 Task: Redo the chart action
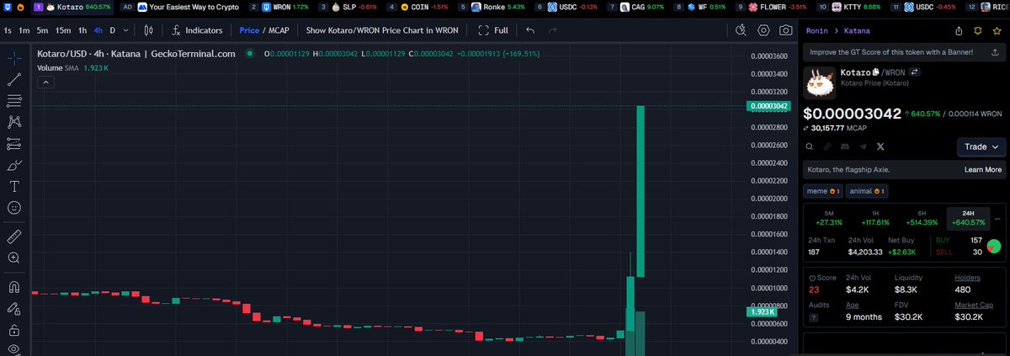coord(552,30)
